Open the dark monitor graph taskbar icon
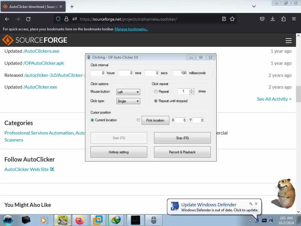This screenshot has width=301, height=226. point(135,220)
